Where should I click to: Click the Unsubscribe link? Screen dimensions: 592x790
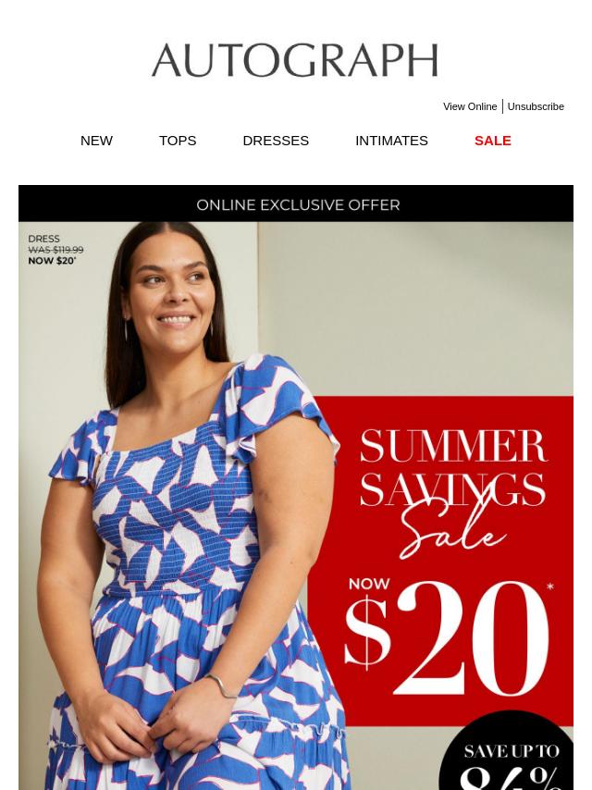coord(536,106)
